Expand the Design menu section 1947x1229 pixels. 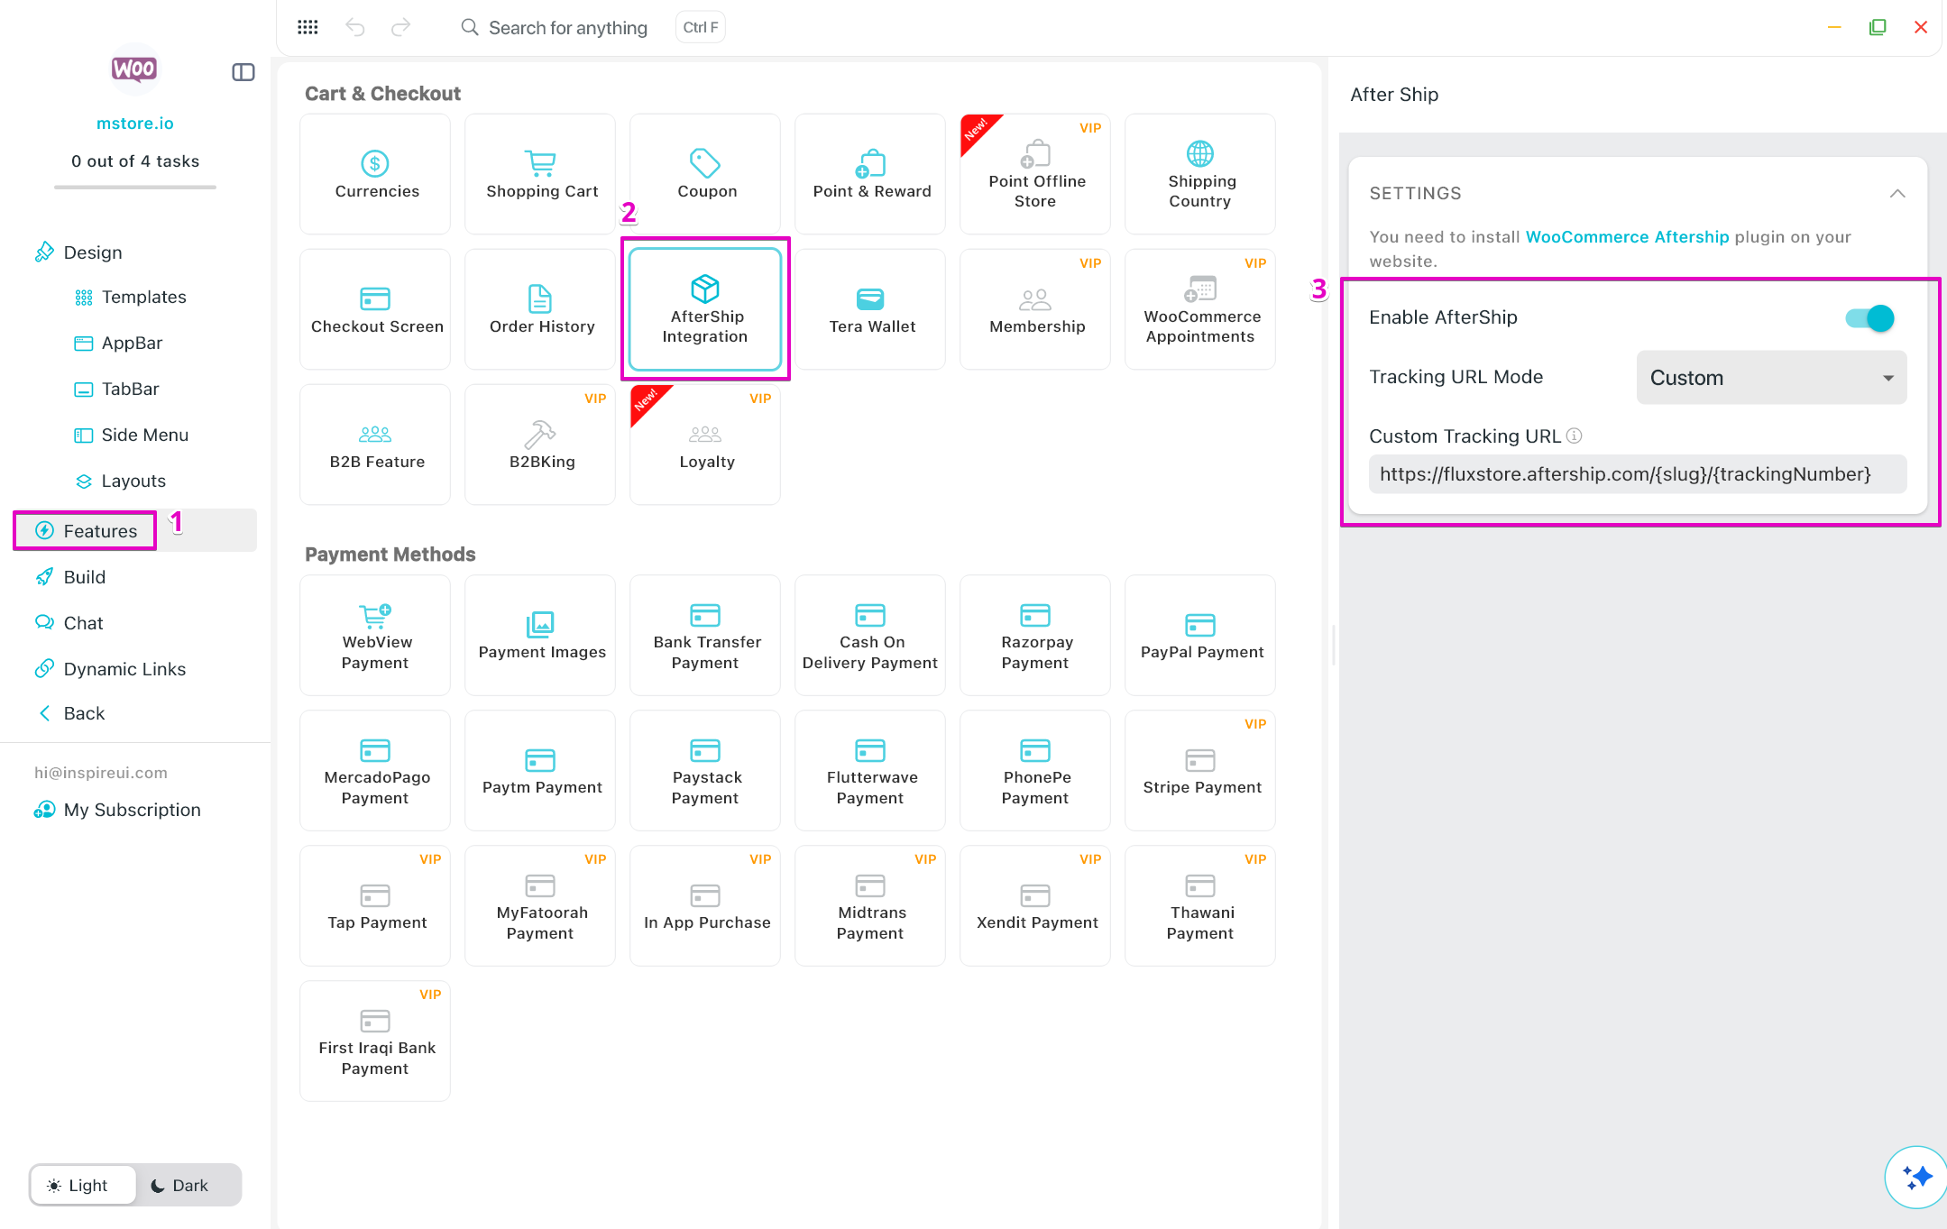coord(93,252)
